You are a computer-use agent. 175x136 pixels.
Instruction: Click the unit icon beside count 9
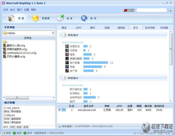point(67,67)
